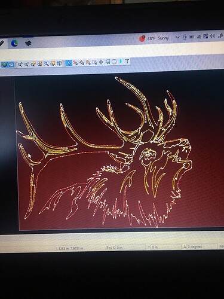The image size is (224, 299).
Task: Select the Text tool icon
Action: coord(127,61)
